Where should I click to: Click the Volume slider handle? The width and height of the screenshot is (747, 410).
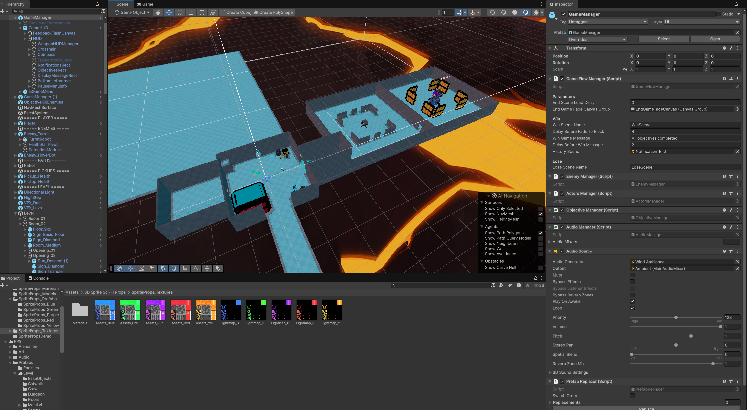(x=720, y=327)
